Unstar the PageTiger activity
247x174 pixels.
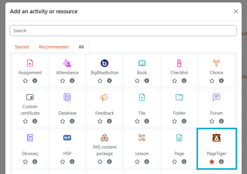[212, 162]
